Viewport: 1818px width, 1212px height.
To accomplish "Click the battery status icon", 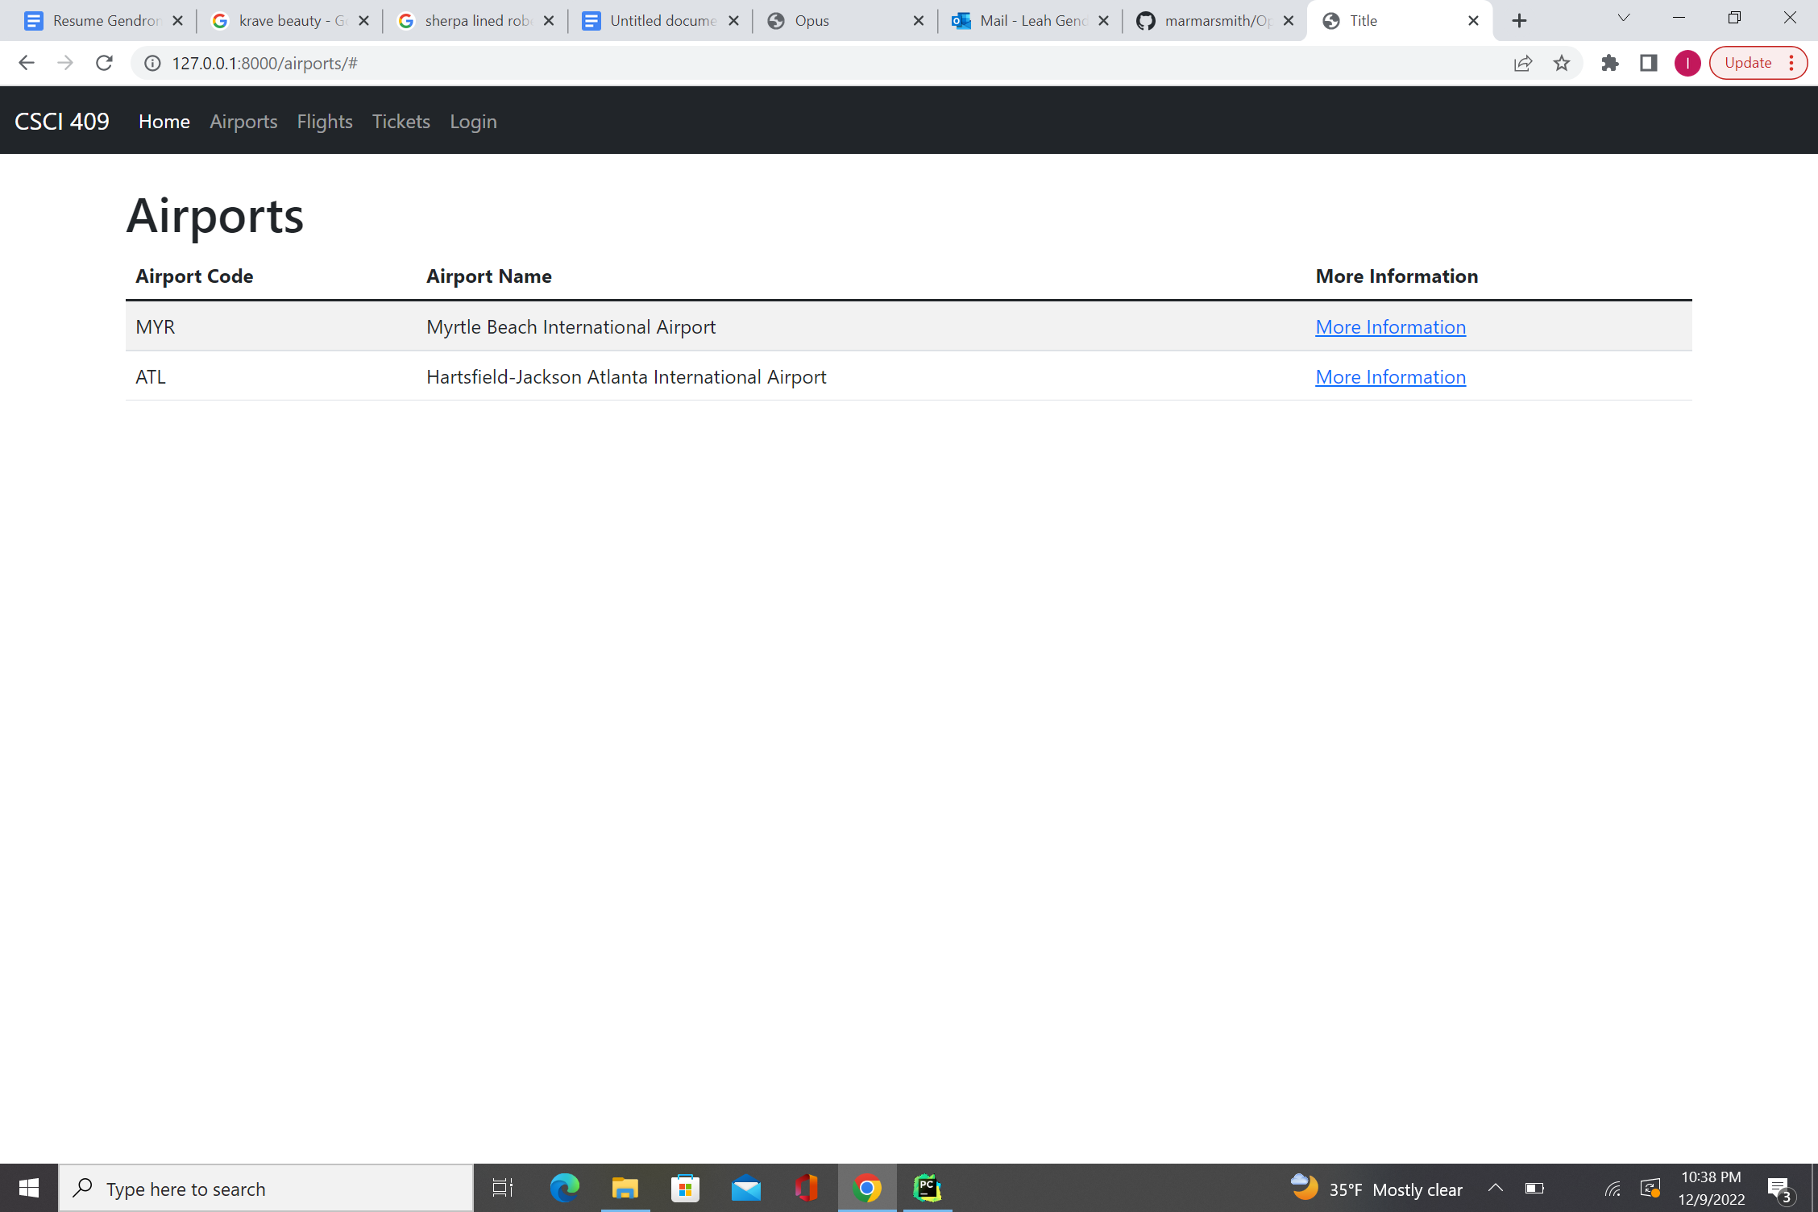I will pos(1534,1188).
